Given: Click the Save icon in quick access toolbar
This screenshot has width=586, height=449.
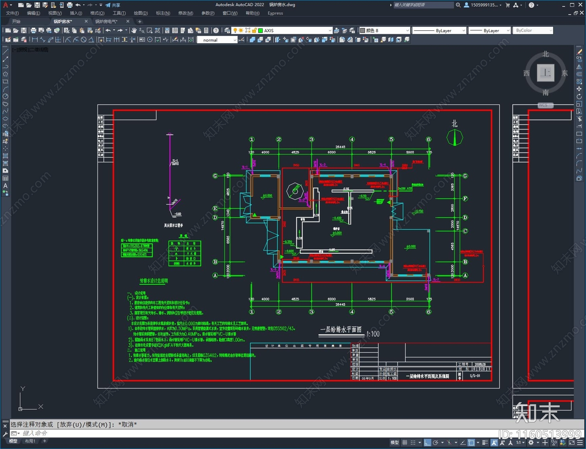Looking at the screenshot, I should coord(37,5).
